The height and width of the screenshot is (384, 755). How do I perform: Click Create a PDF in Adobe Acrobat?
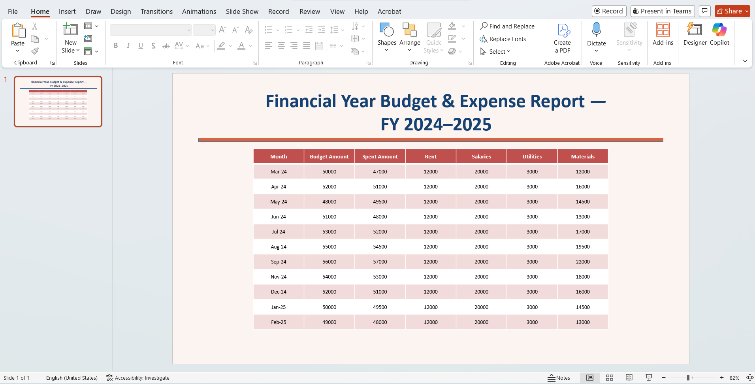(562, 38)
